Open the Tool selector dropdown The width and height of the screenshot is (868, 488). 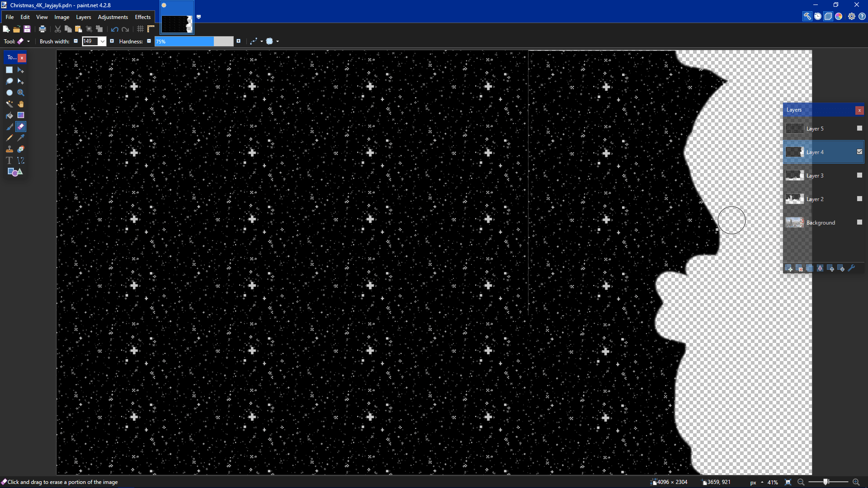tap(28, 41)
